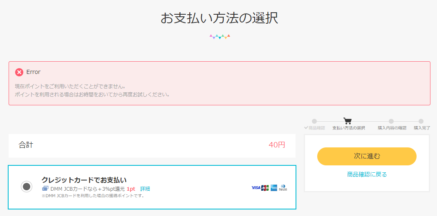The height and width of the screenshot is (216, 437).
Task: Click the 次に進む button
Action: click(x=367, y=156)
